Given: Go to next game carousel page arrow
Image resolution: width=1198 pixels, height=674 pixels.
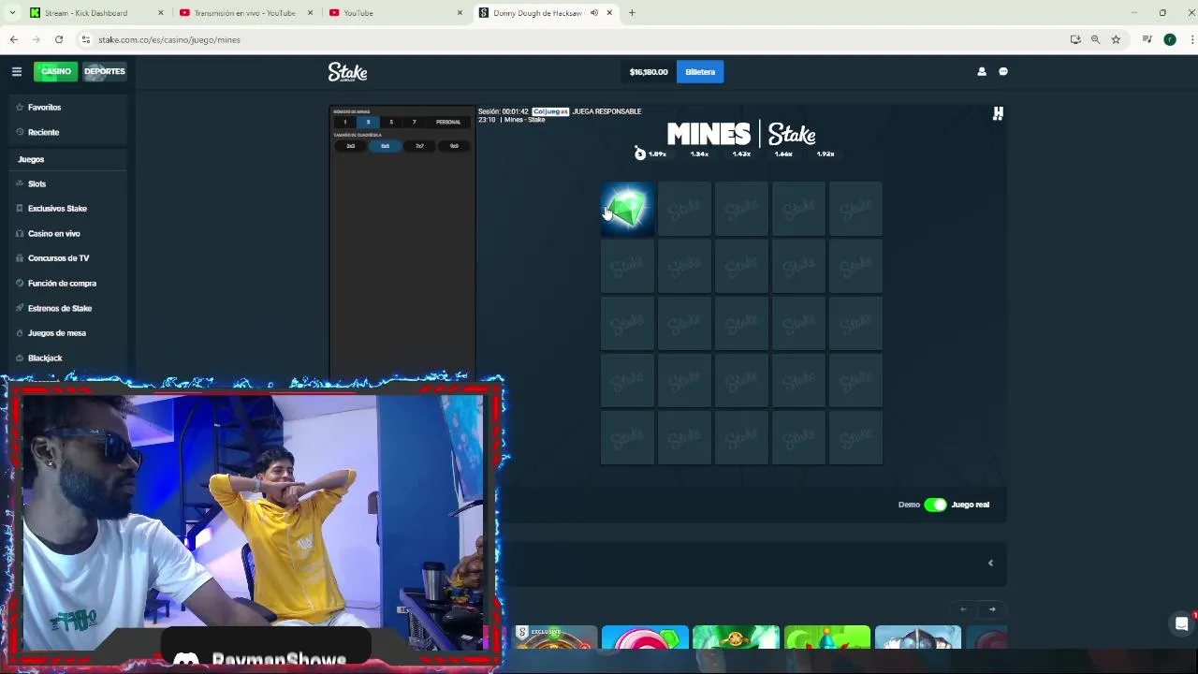Looking at the screenshot, I should click(992, 609).
